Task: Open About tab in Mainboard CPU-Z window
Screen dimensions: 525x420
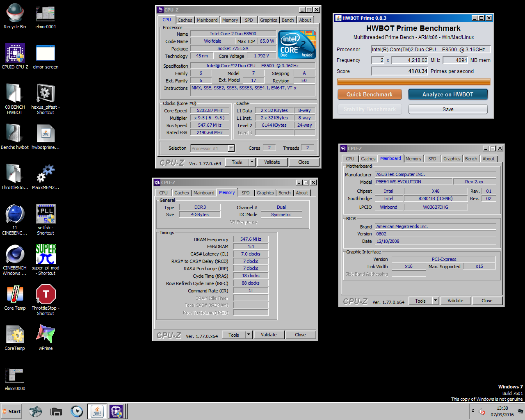Action: click(488, 159)
